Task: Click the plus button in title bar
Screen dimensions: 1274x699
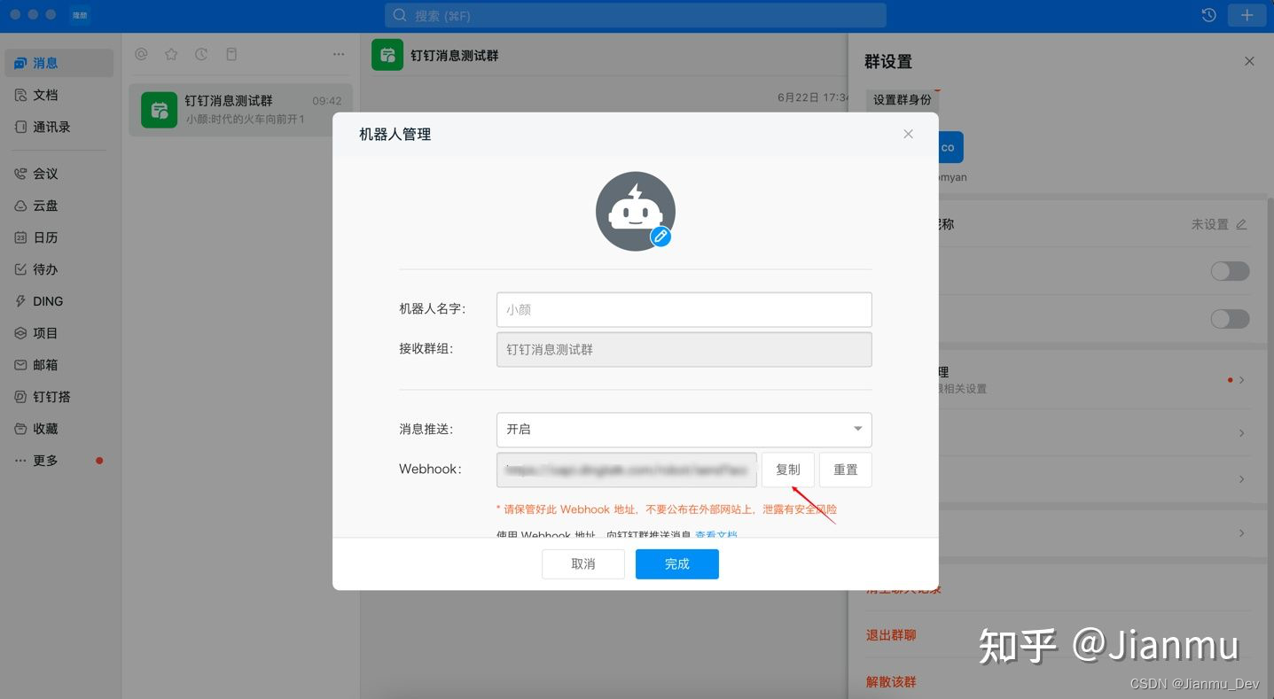Action: click(x=1247, y=15)
